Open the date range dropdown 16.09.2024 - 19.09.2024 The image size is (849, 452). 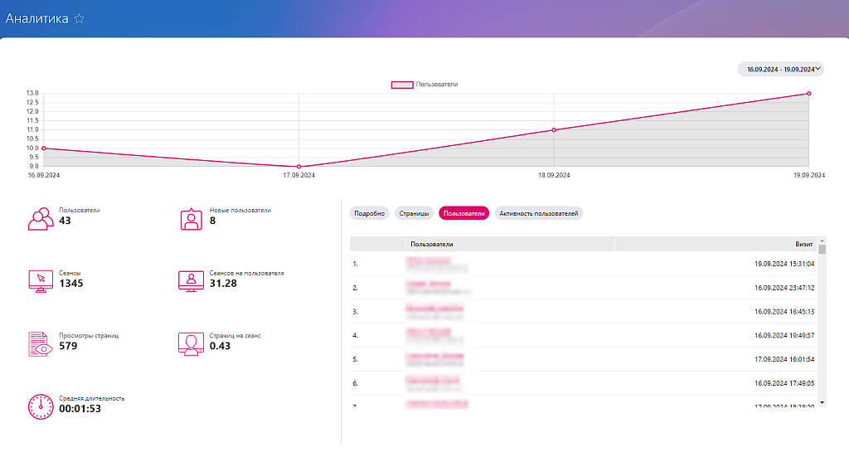780,70
